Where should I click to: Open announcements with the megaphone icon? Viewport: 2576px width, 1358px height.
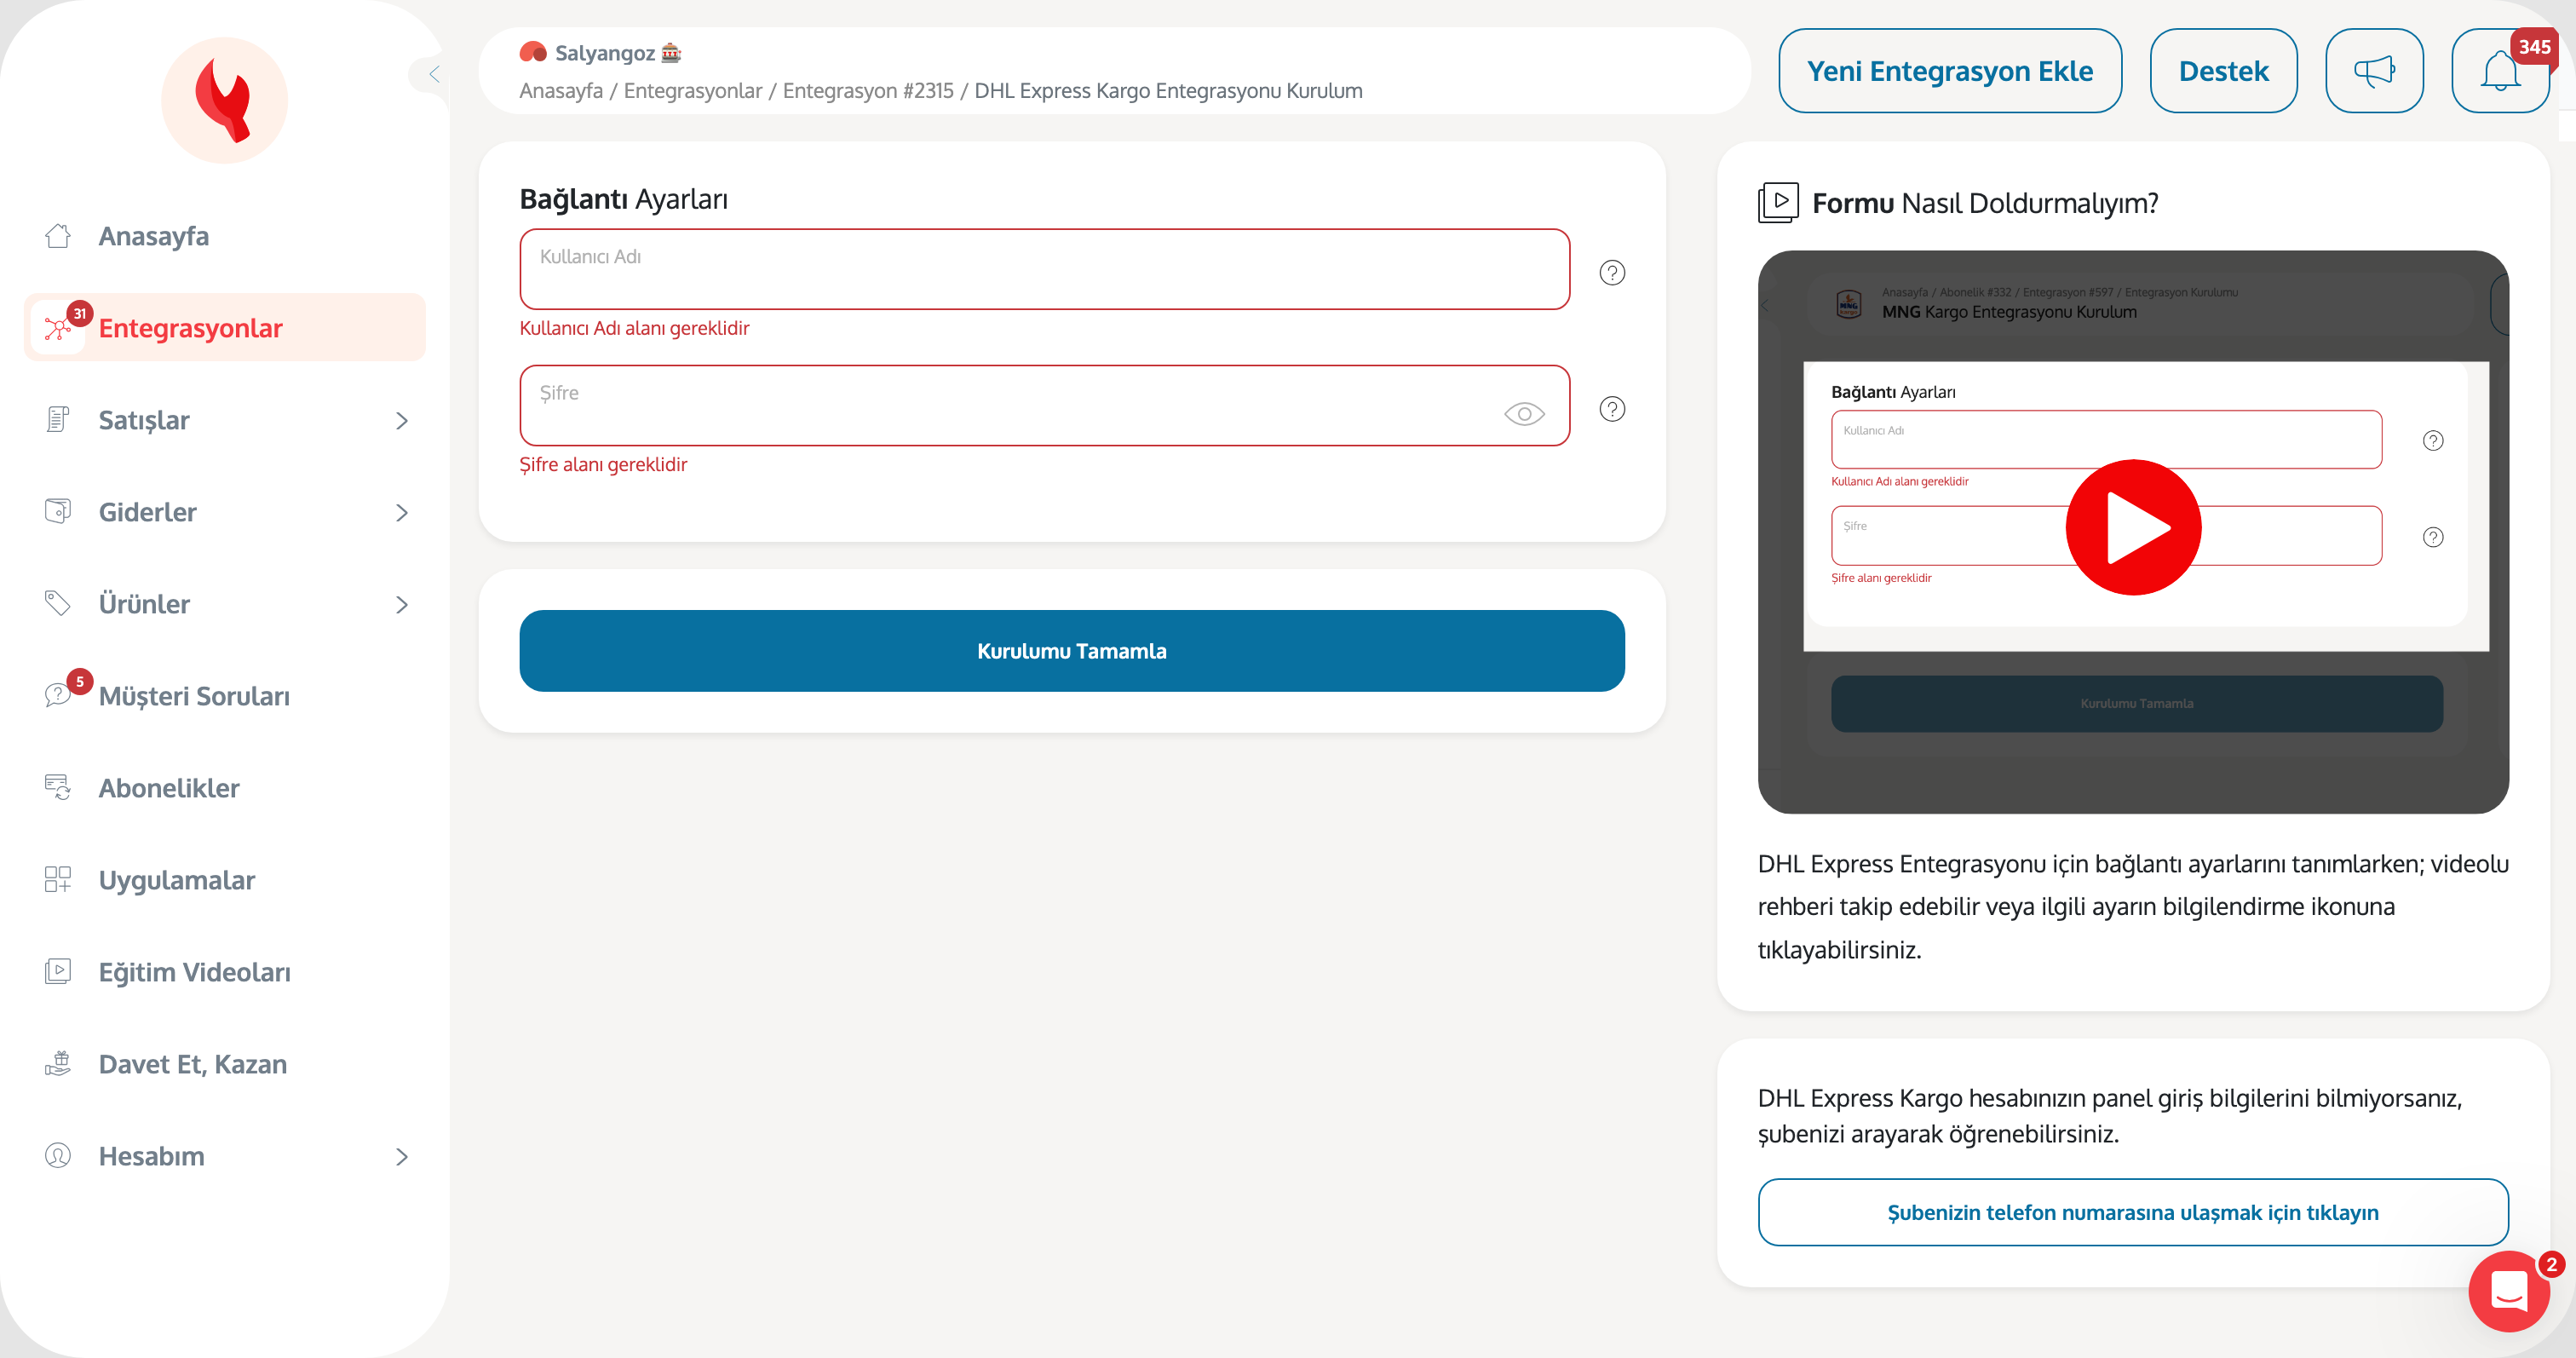click(2374, 71)
